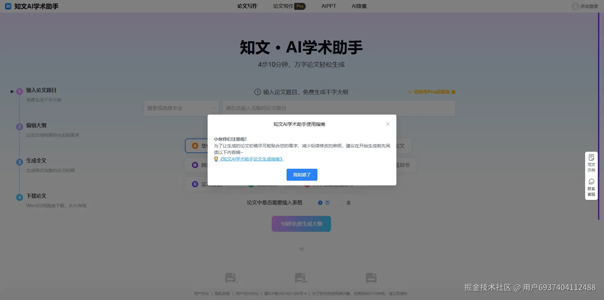Open 范文示例 from the right sidebar

[591, 162]
